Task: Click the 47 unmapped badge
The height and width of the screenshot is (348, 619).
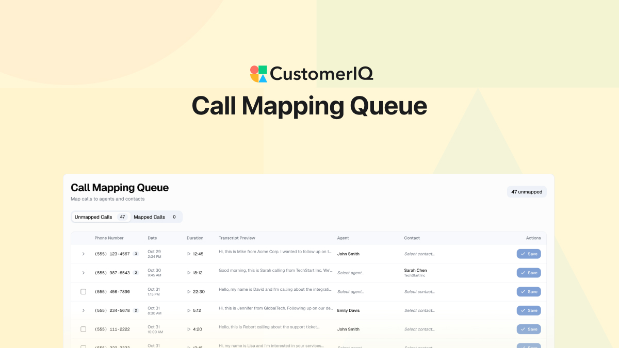Action: click(x=527, y=191)
